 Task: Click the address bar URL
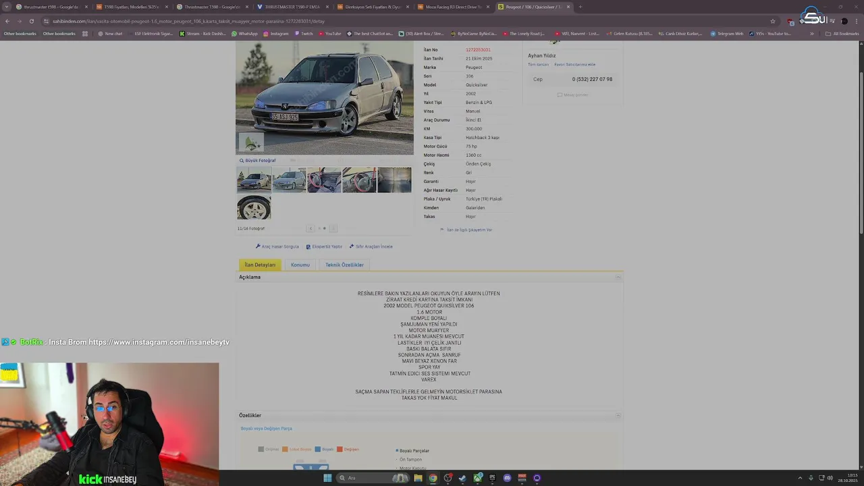pyautogui.click(x=189, y=21)
